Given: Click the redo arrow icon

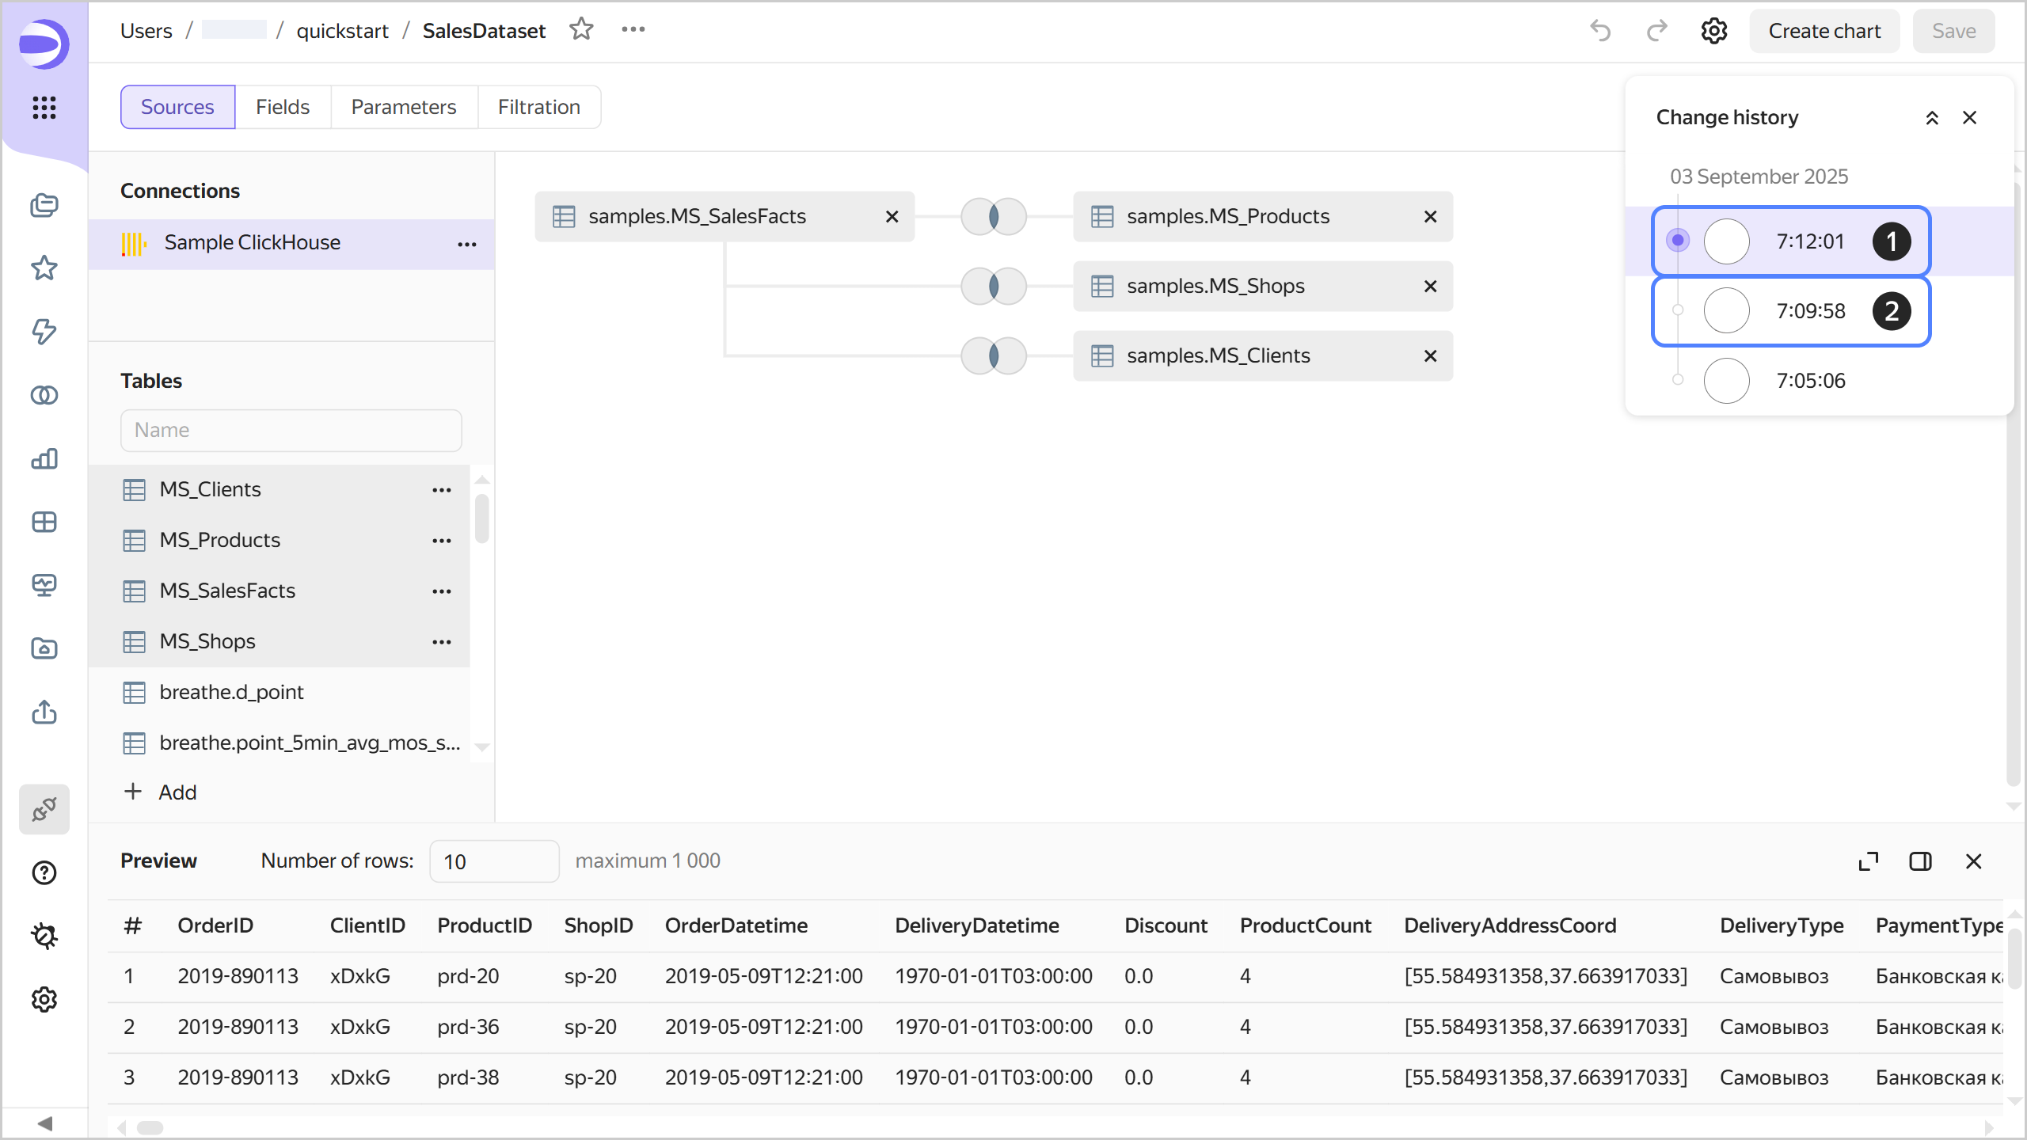Looking at the screenshot, I should click(x=1656, y=31).
